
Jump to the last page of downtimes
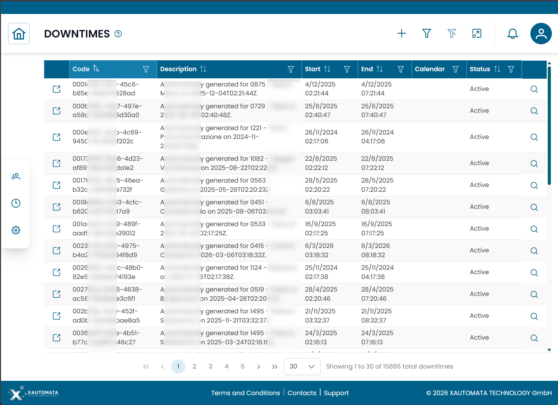275,367
